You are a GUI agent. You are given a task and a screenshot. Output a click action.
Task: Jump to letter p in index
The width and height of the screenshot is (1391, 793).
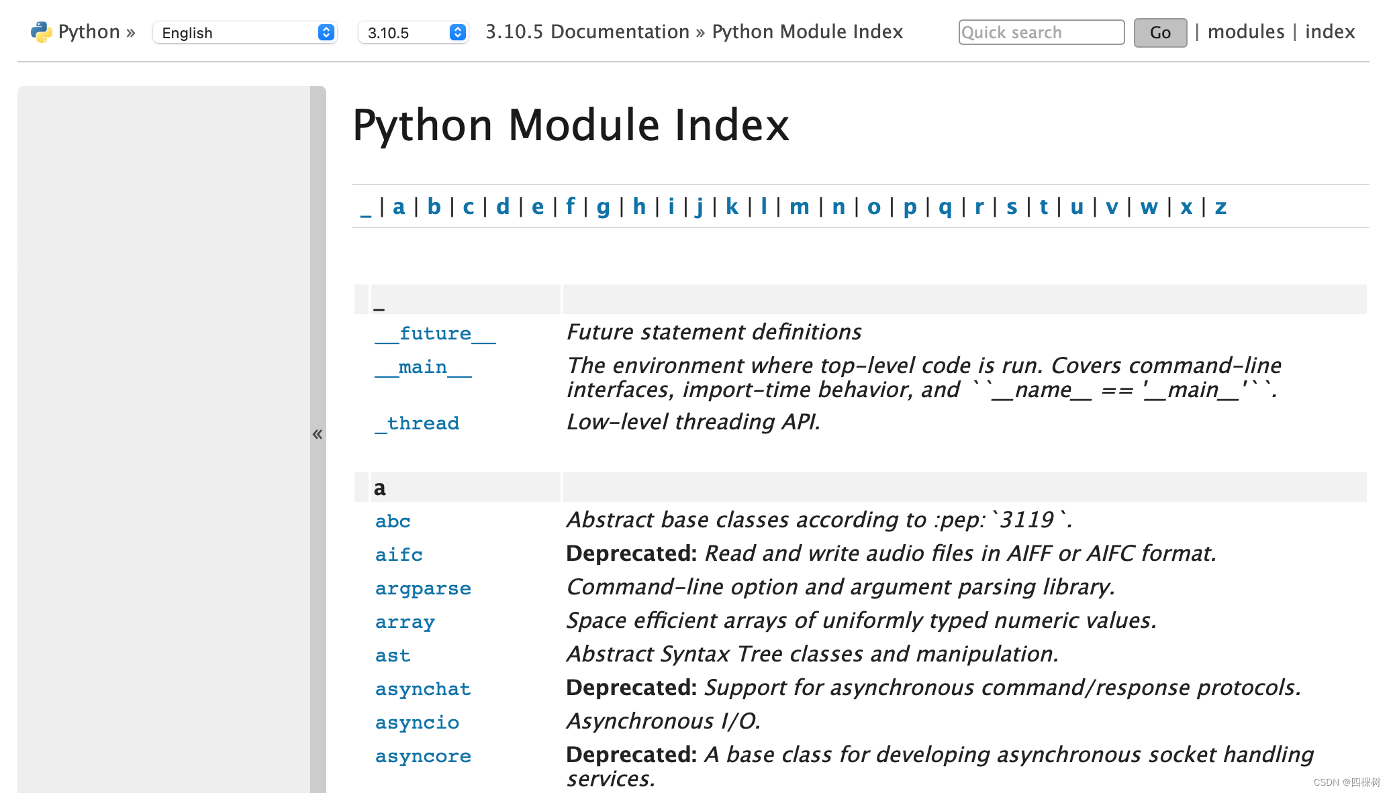point(910,207)
